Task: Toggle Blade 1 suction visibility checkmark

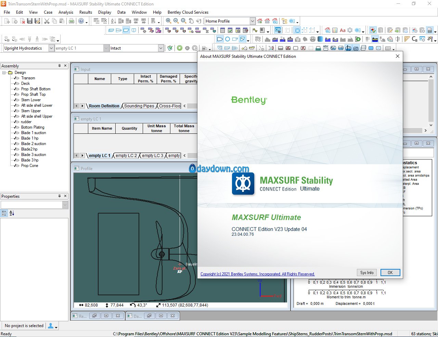Action: pos(15,133)
